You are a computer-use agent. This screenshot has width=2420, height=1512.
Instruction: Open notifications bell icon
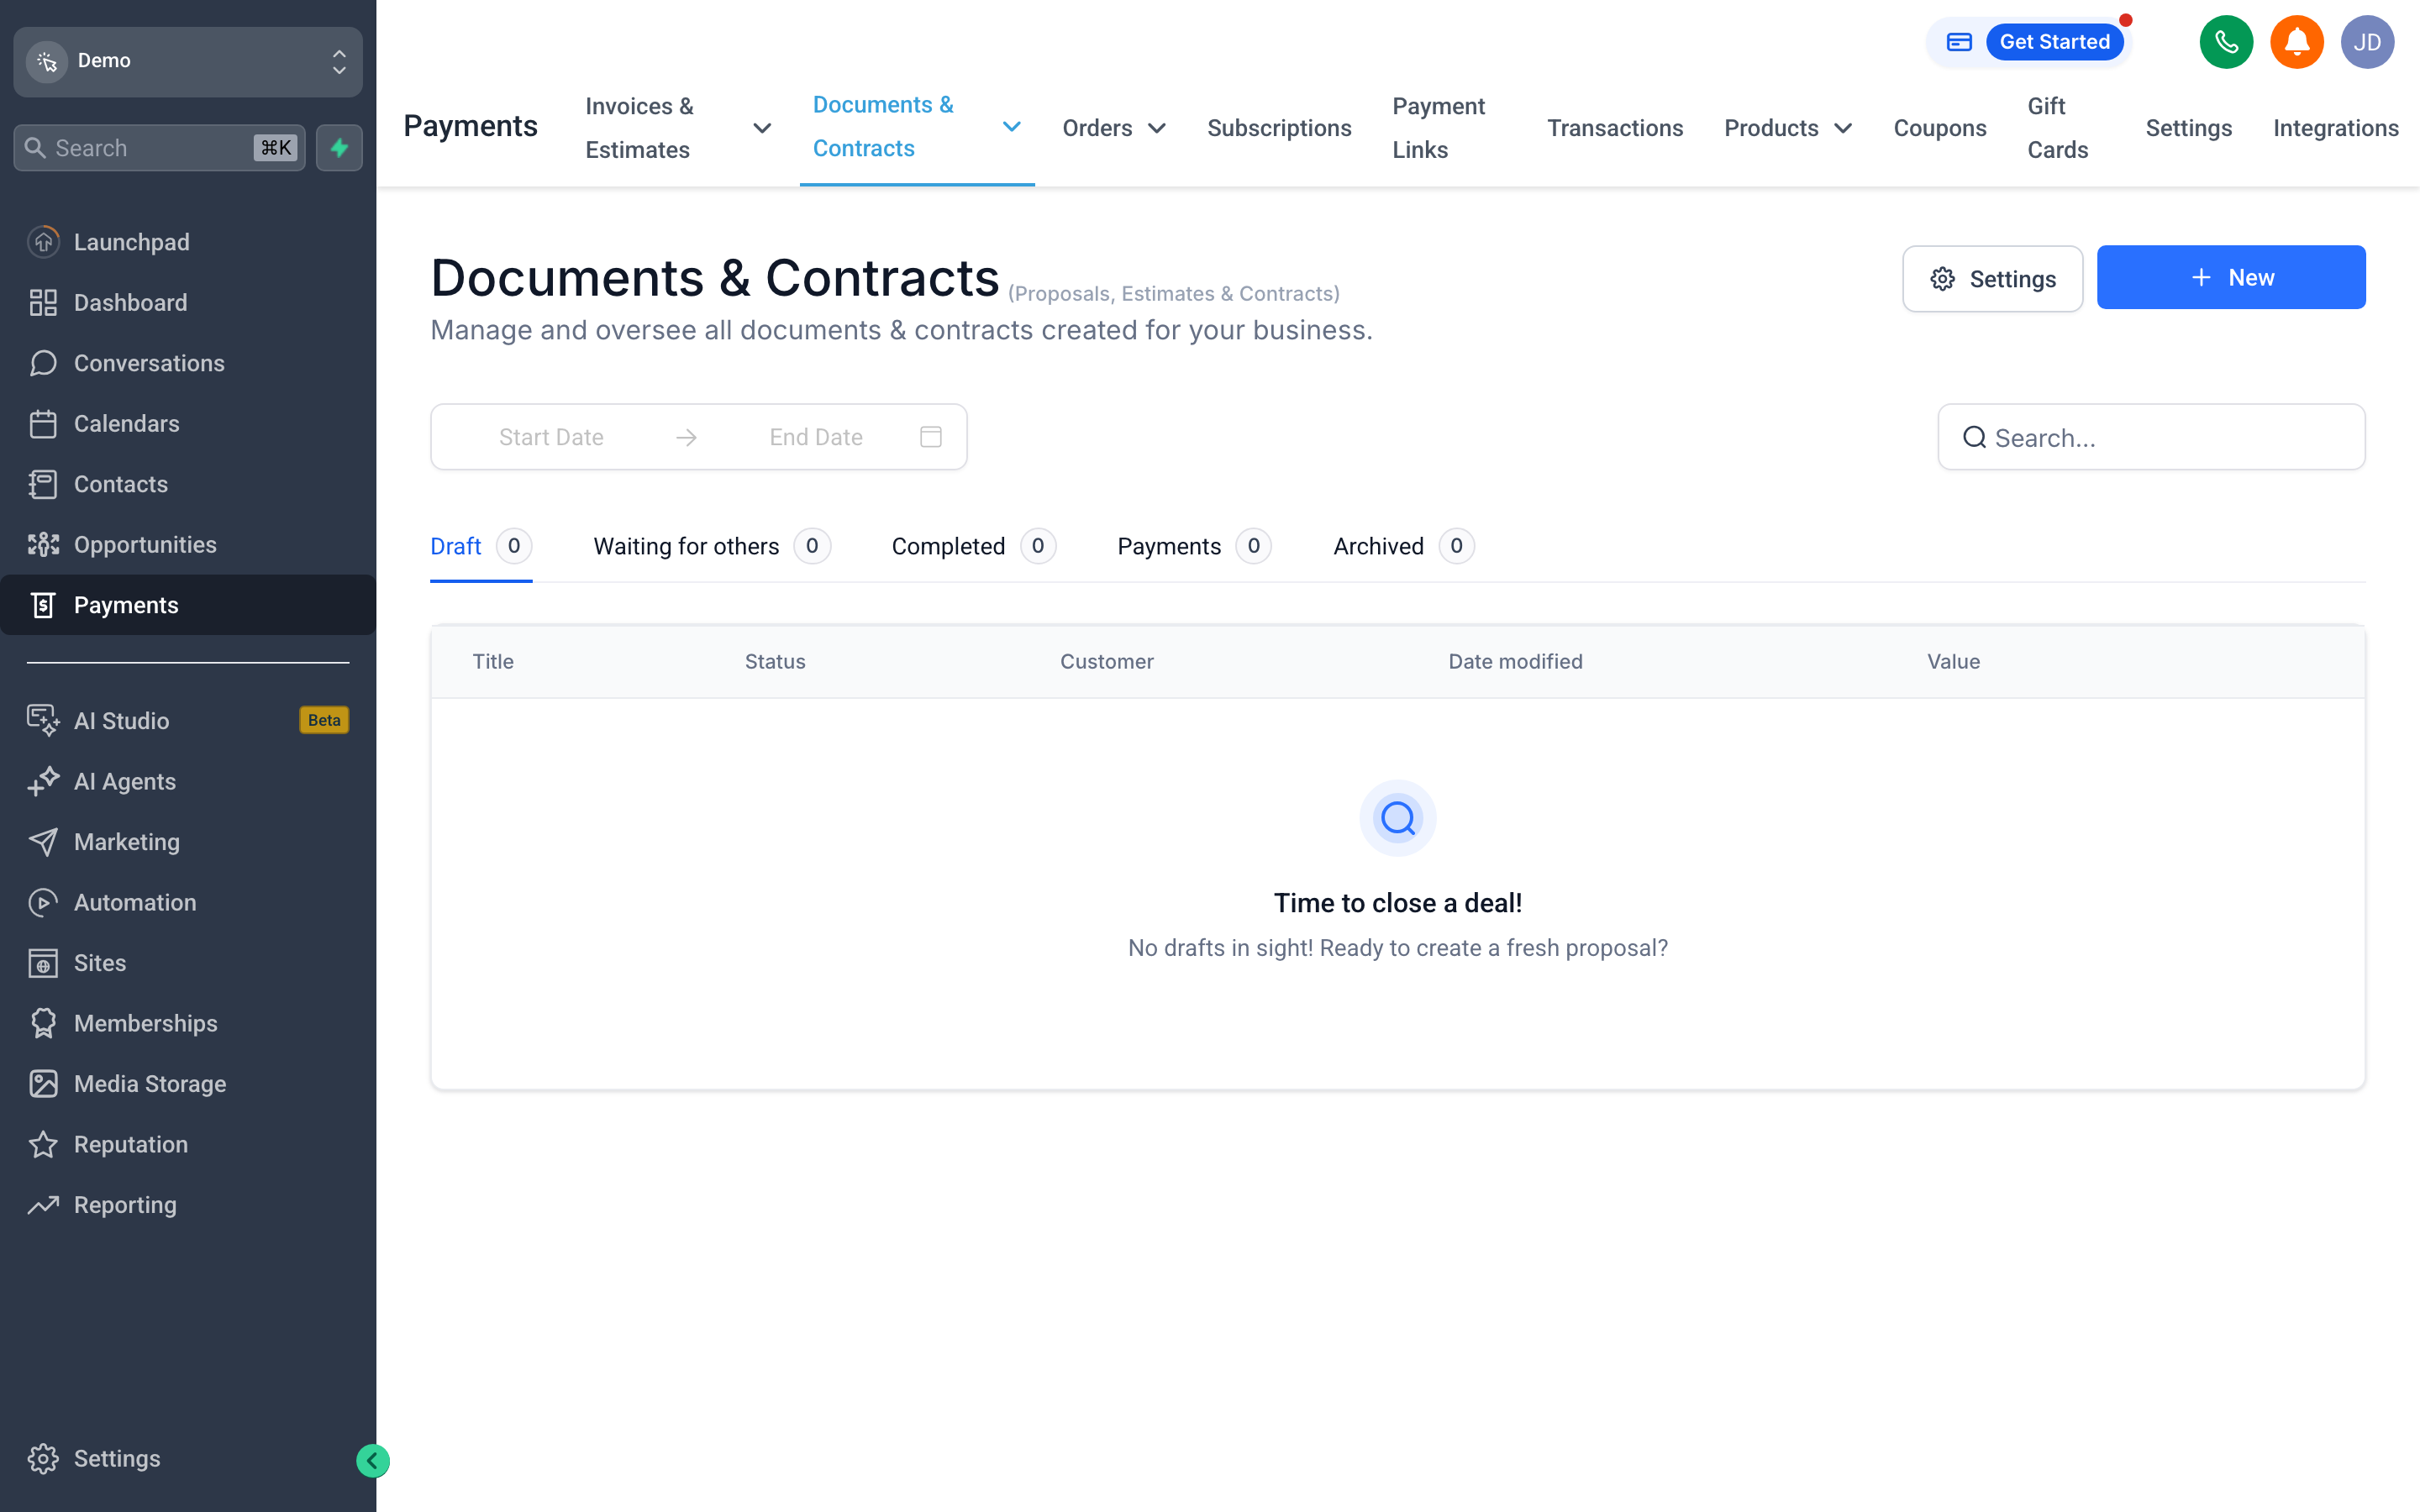tap(2296, 42)
